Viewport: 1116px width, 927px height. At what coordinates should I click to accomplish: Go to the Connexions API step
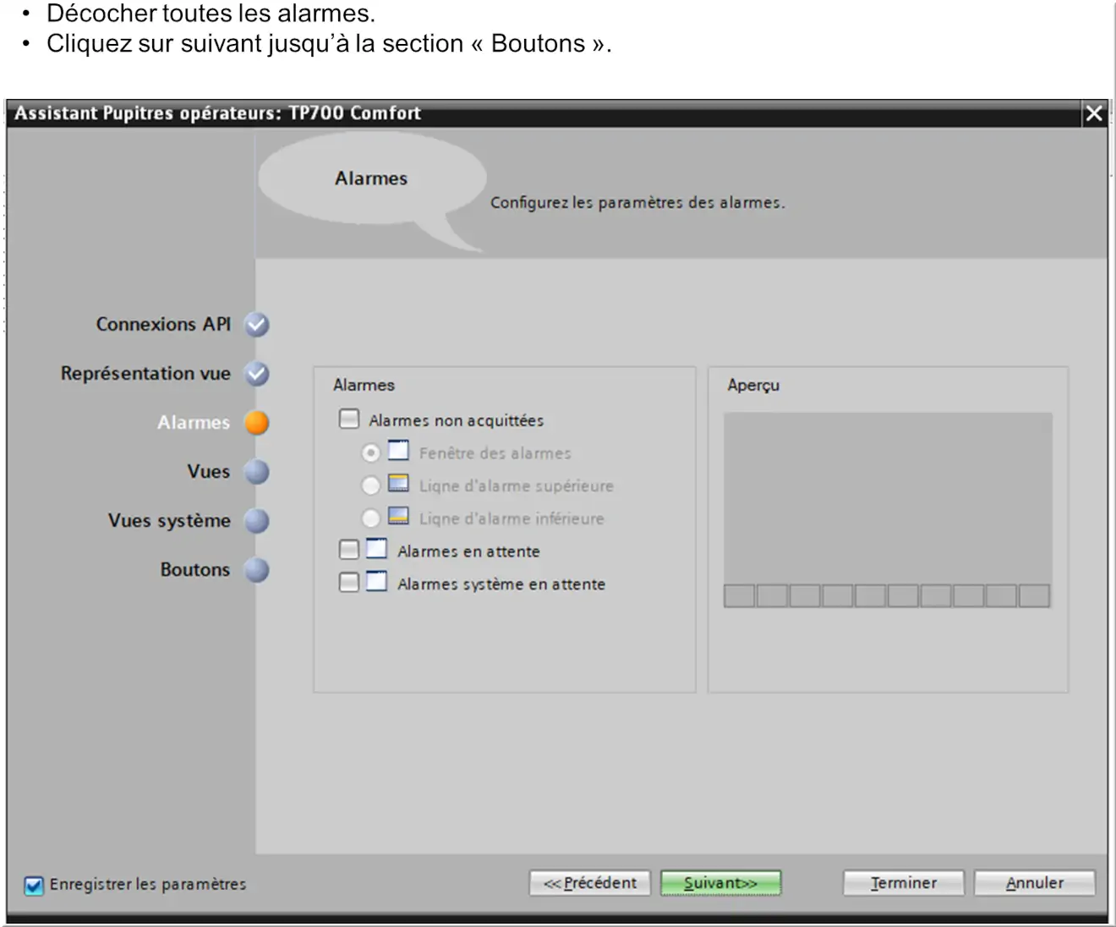(163, 324)
